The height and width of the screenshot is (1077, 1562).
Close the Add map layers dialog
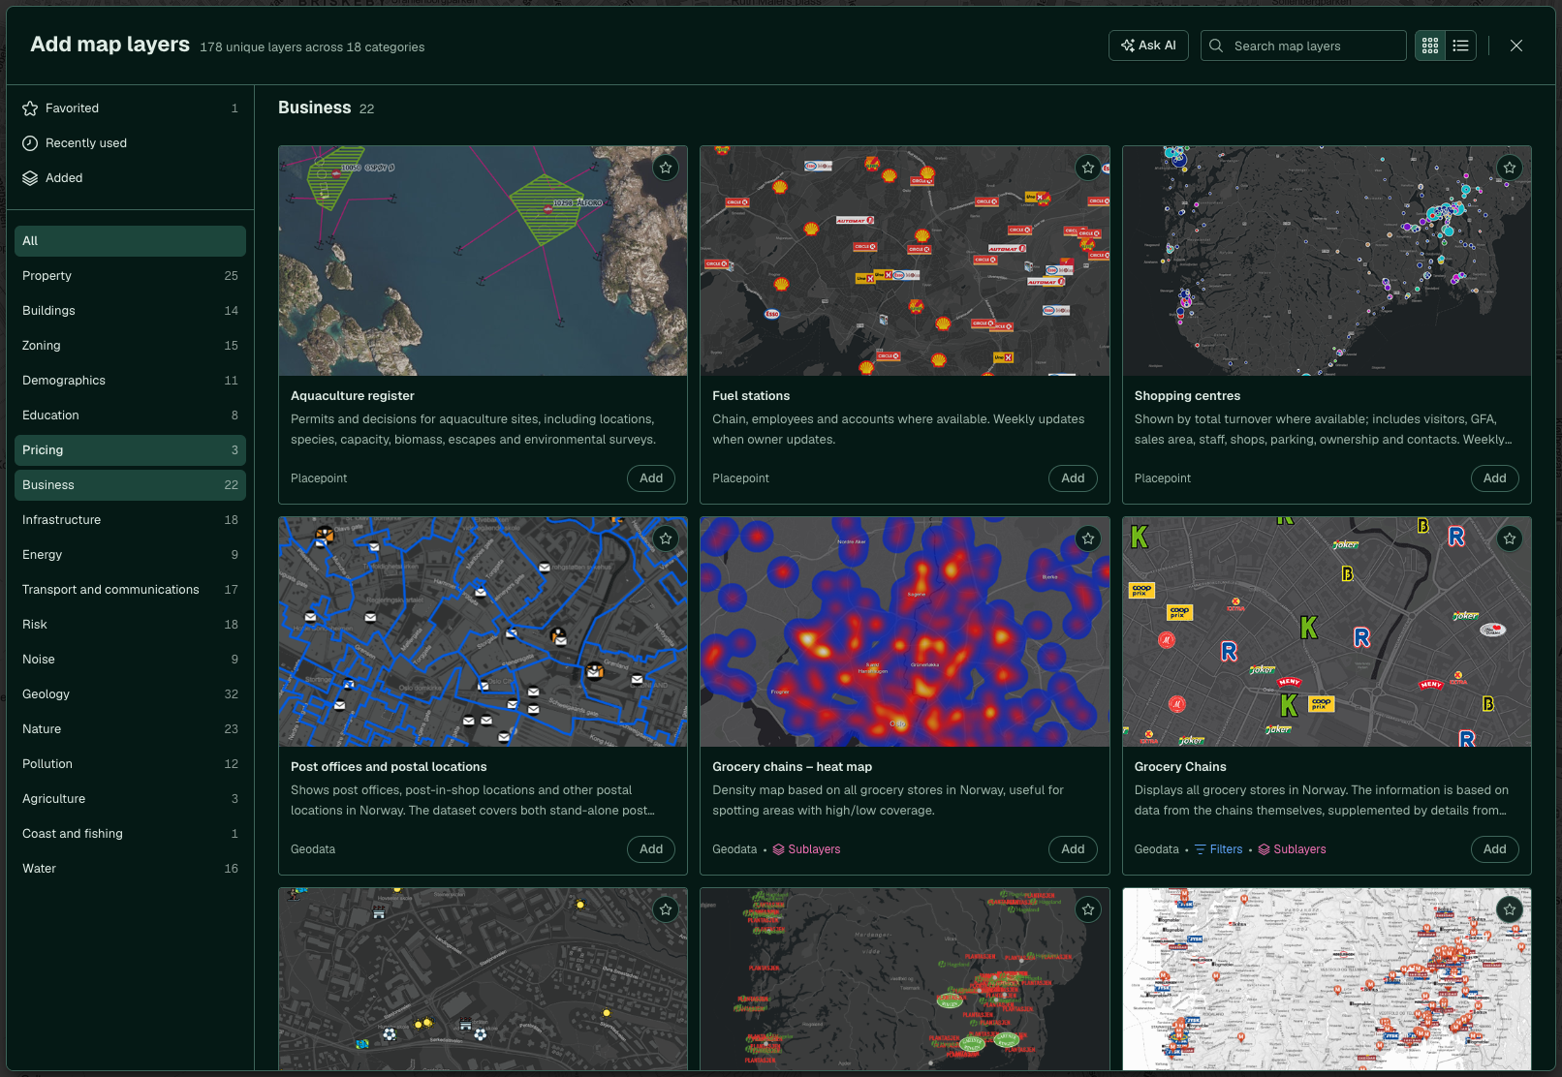1516,46
